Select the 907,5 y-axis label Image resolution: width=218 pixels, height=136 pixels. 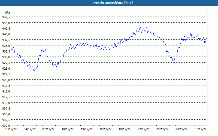[x=6, y=108]
